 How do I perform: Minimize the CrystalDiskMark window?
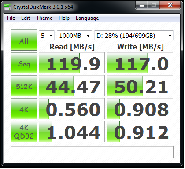[x=142, y=5]
